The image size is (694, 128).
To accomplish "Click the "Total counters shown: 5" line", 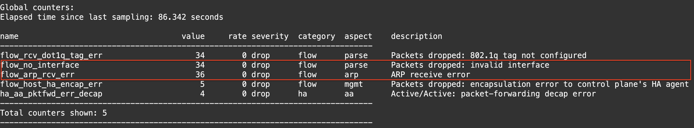I will click(x=54, y=113).
